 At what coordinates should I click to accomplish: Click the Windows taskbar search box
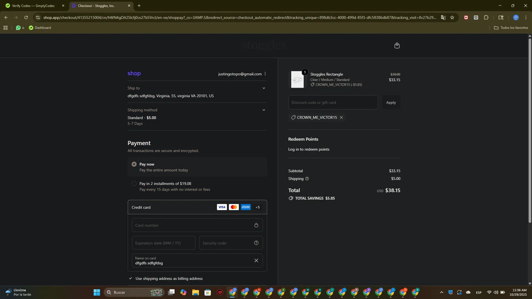click(135, 292)
